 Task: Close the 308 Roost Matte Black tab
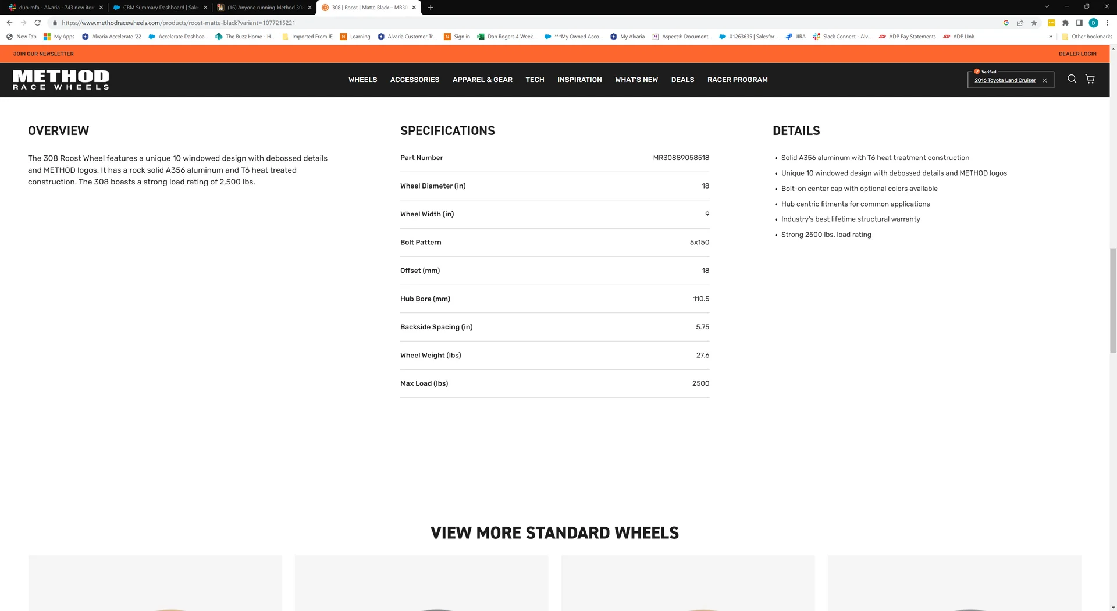point(414,8)
